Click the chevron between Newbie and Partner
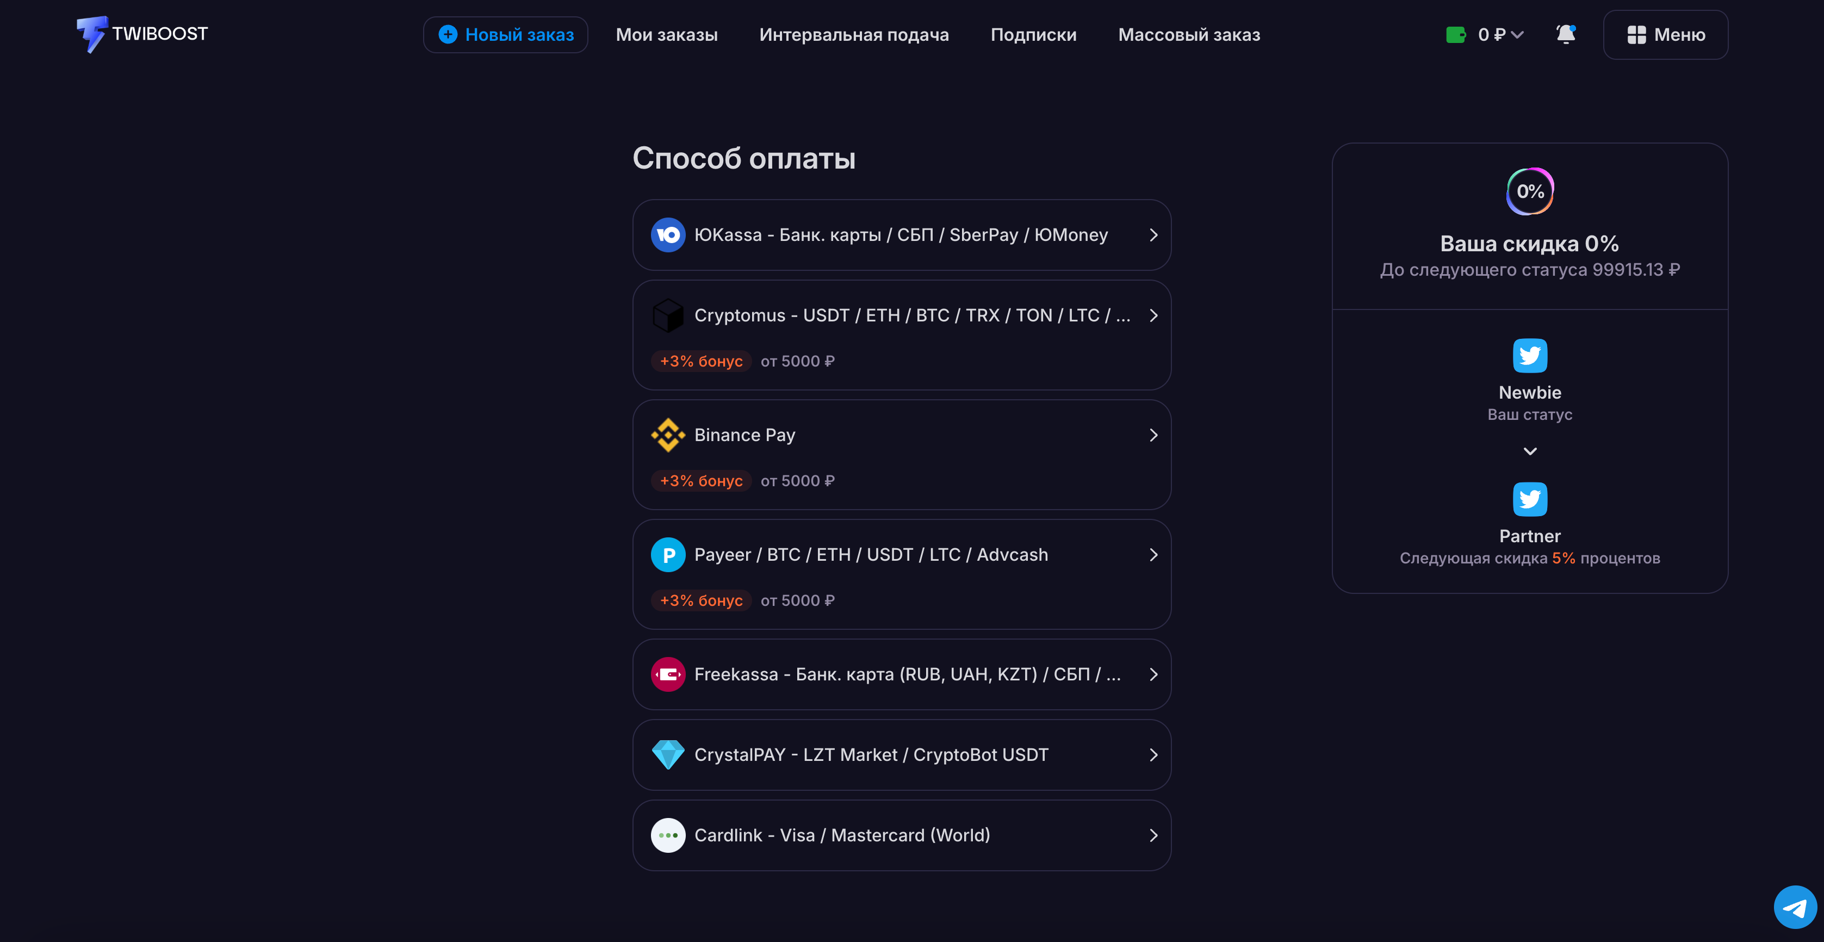This screenshot has width=1824, height=942. pos(1529,451)
